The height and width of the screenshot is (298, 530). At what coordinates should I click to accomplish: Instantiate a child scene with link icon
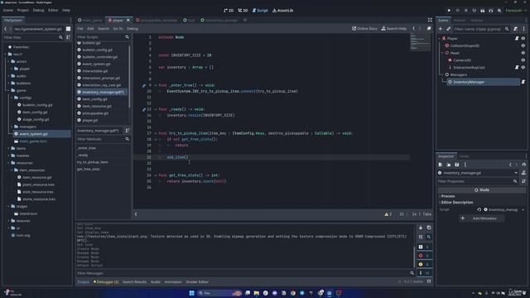[x=448, y=29]
